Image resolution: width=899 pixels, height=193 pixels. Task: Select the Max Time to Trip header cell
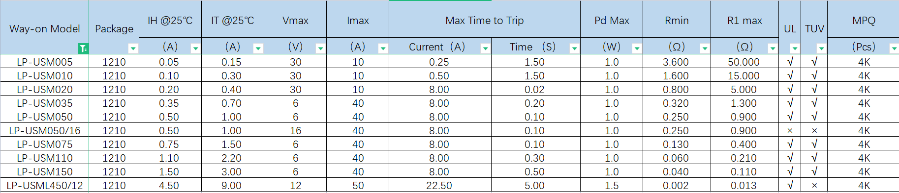[x=485, y=20]
